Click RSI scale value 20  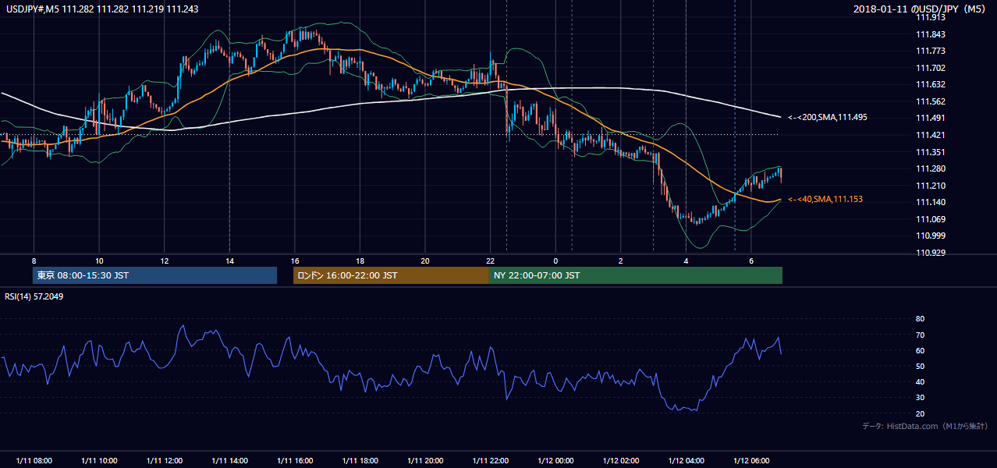(920, 413)
